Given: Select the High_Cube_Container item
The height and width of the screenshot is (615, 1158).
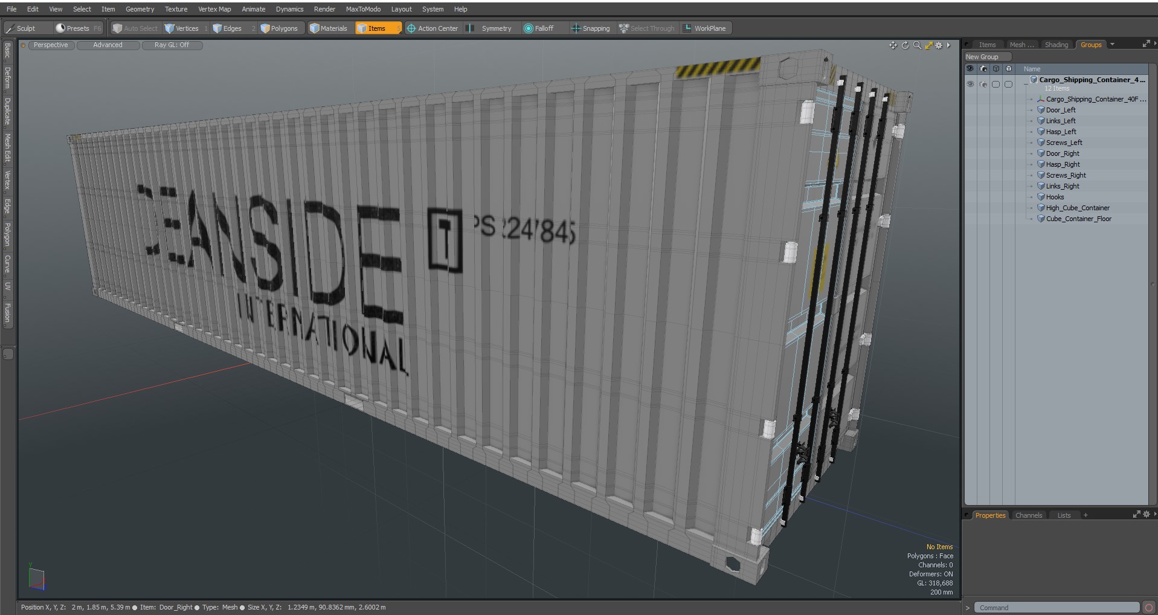Looking at the screenshot, I should (x=1078, y=208).
